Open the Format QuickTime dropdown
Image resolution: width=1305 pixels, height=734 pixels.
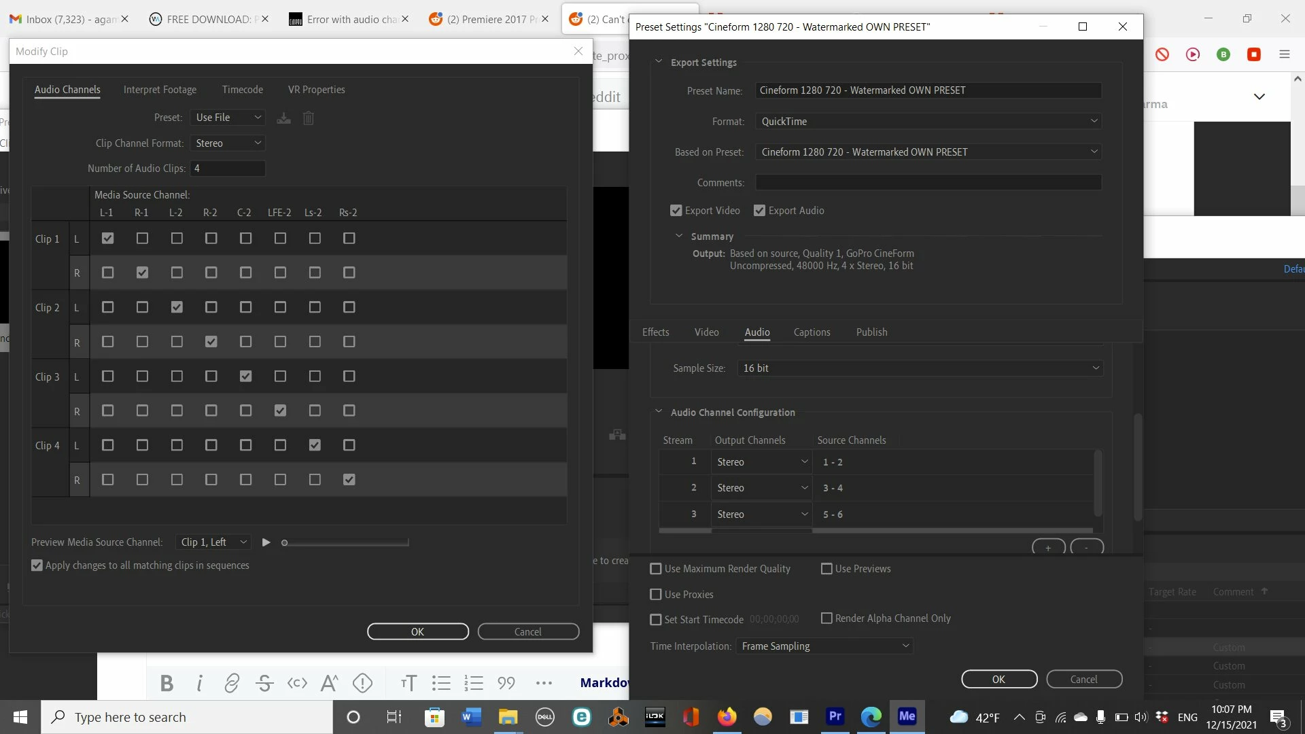(x=928, y=122)
